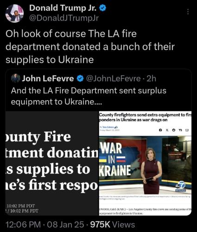
Task: Click verified badge next to Donald Trump Jr.
Action: [x=102, y=8]
